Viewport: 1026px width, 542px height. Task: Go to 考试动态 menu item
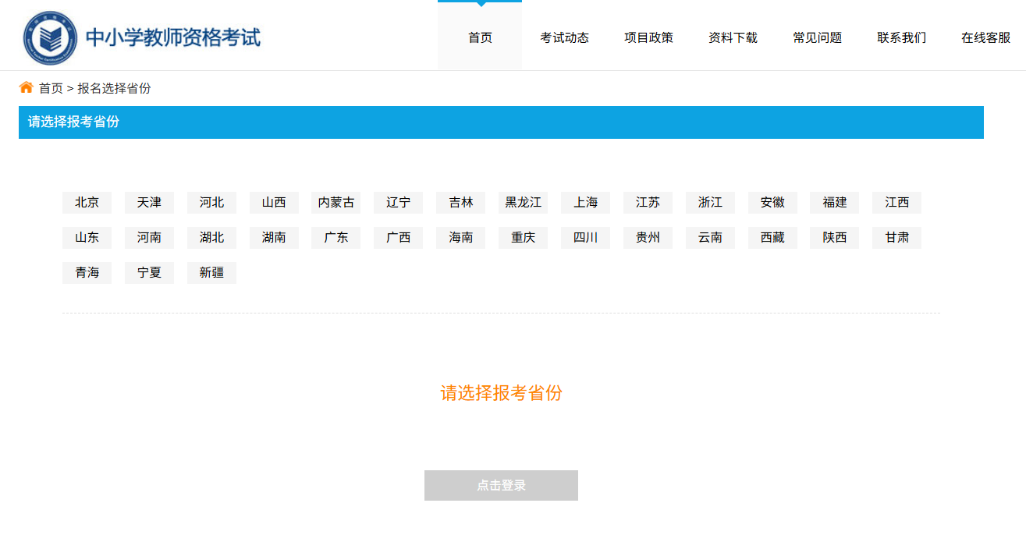click(x=564, y=37)
